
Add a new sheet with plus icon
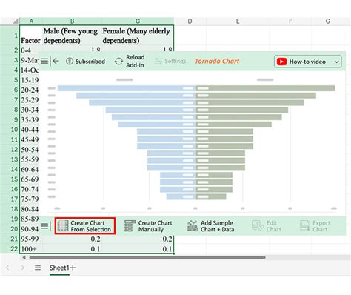point(73,268)
